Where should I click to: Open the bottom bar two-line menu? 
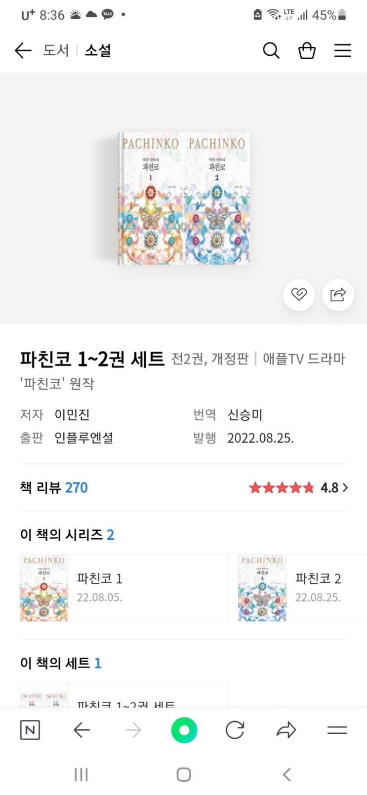point(337,730)
